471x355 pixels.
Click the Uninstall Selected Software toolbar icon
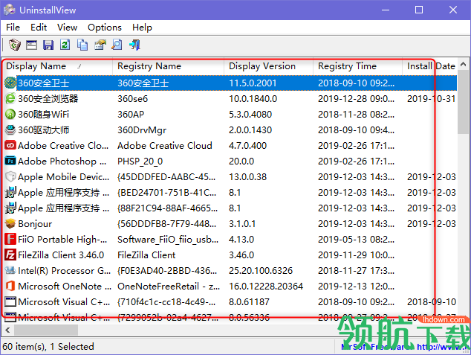[14, 45]
